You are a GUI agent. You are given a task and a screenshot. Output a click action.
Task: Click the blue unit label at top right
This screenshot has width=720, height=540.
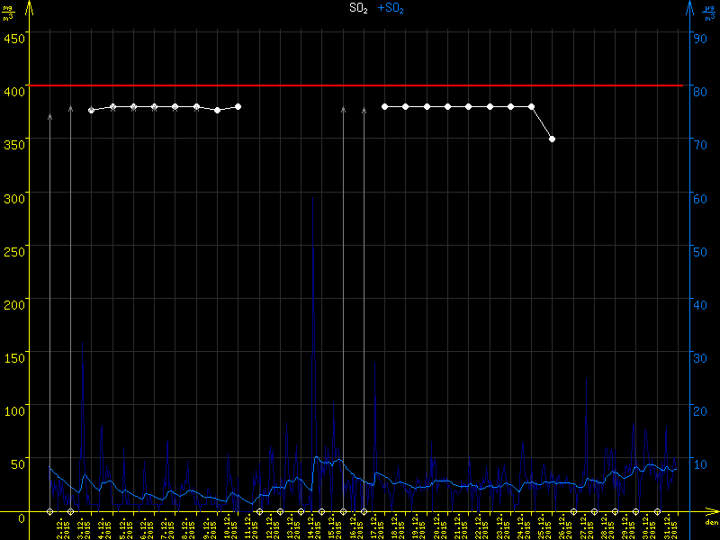coord(708,11)
